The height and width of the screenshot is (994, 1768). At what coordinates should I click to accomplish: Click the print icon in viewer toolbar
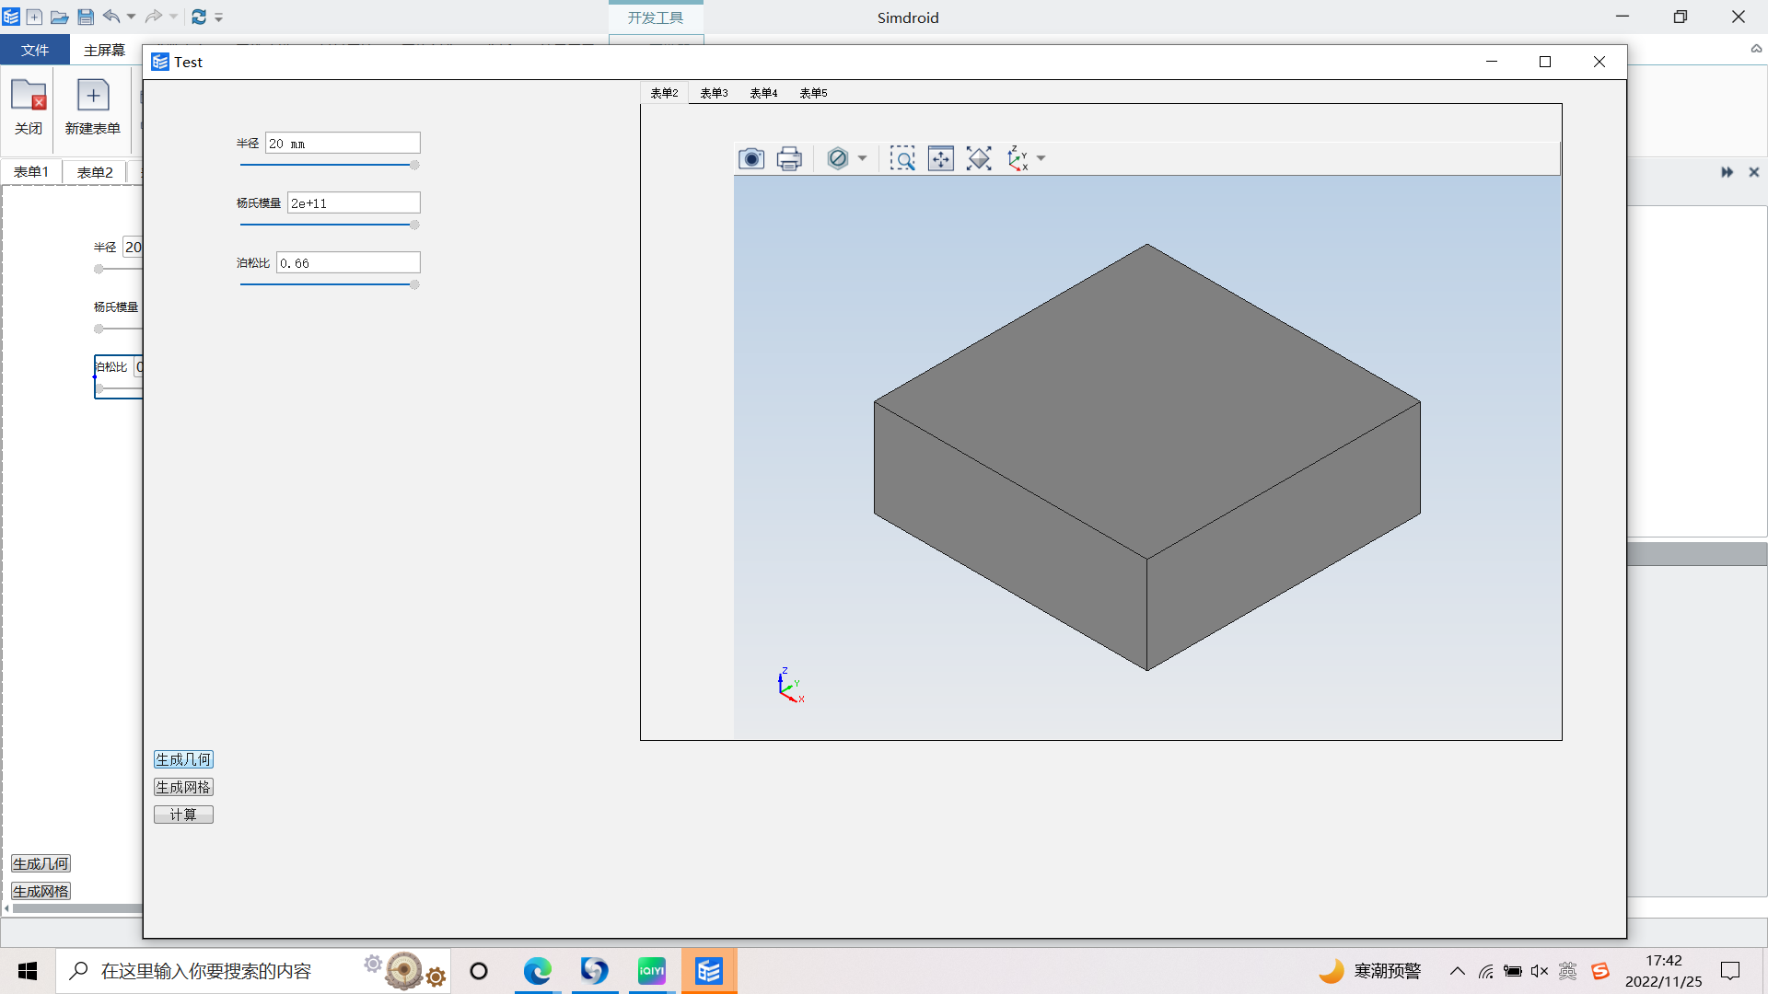click(x=789, y=158)
